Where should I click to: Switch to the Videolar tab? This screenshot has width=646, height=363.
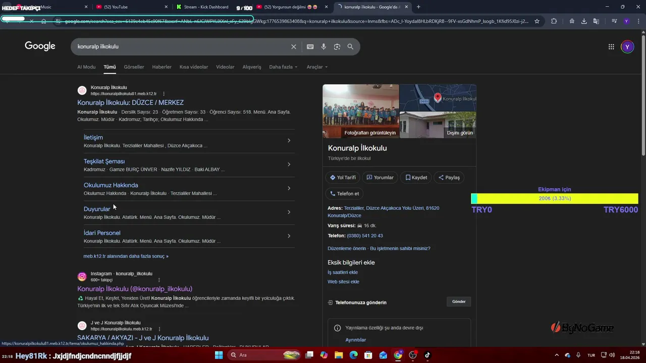coord(225,67)
